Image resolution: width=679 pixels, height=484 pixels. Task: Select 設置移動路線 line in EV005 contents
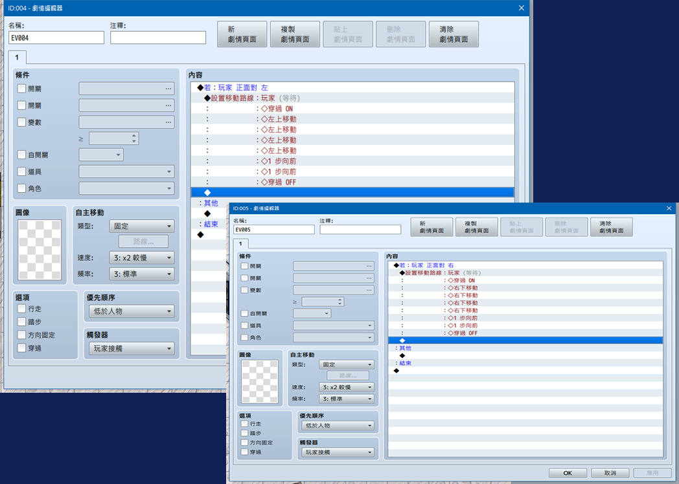(x=525, y=273)
